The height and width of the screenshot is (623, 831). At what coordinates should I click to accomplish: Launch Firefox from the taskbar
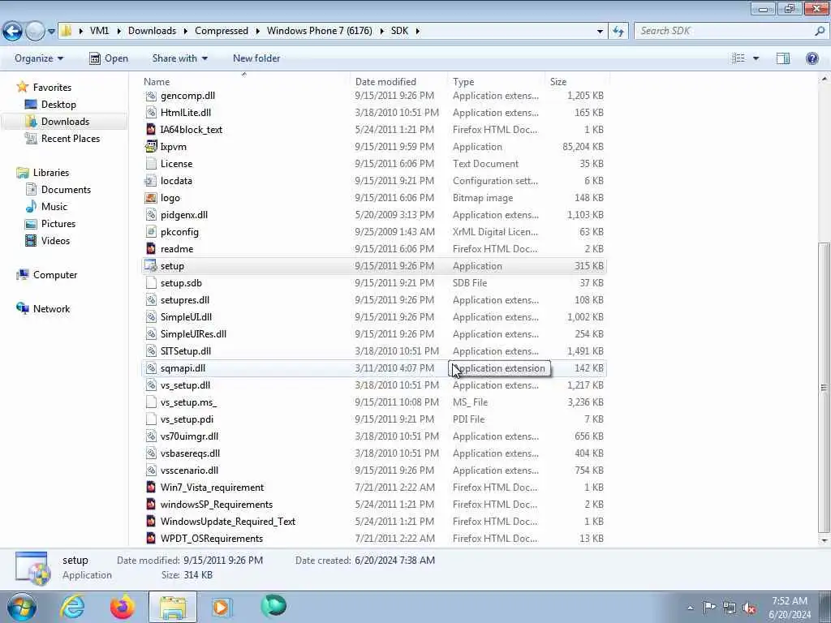(123, 607)
